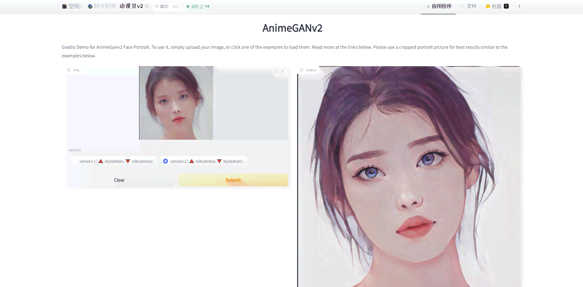Open the 阿卡利克 profile link
583x287 pixels.
click(x=105, y=6)
